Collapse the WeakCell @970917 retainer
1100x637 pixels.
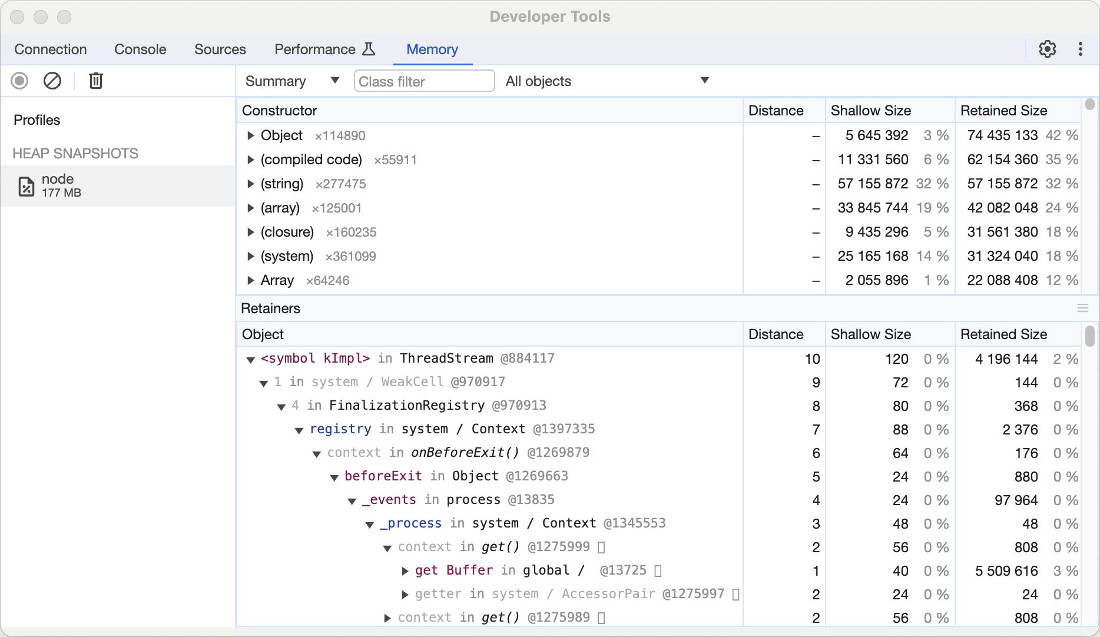[264, 383]
